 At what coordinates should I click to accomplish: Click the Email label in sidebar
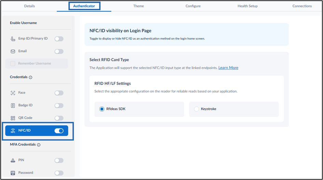coord(23,51)
